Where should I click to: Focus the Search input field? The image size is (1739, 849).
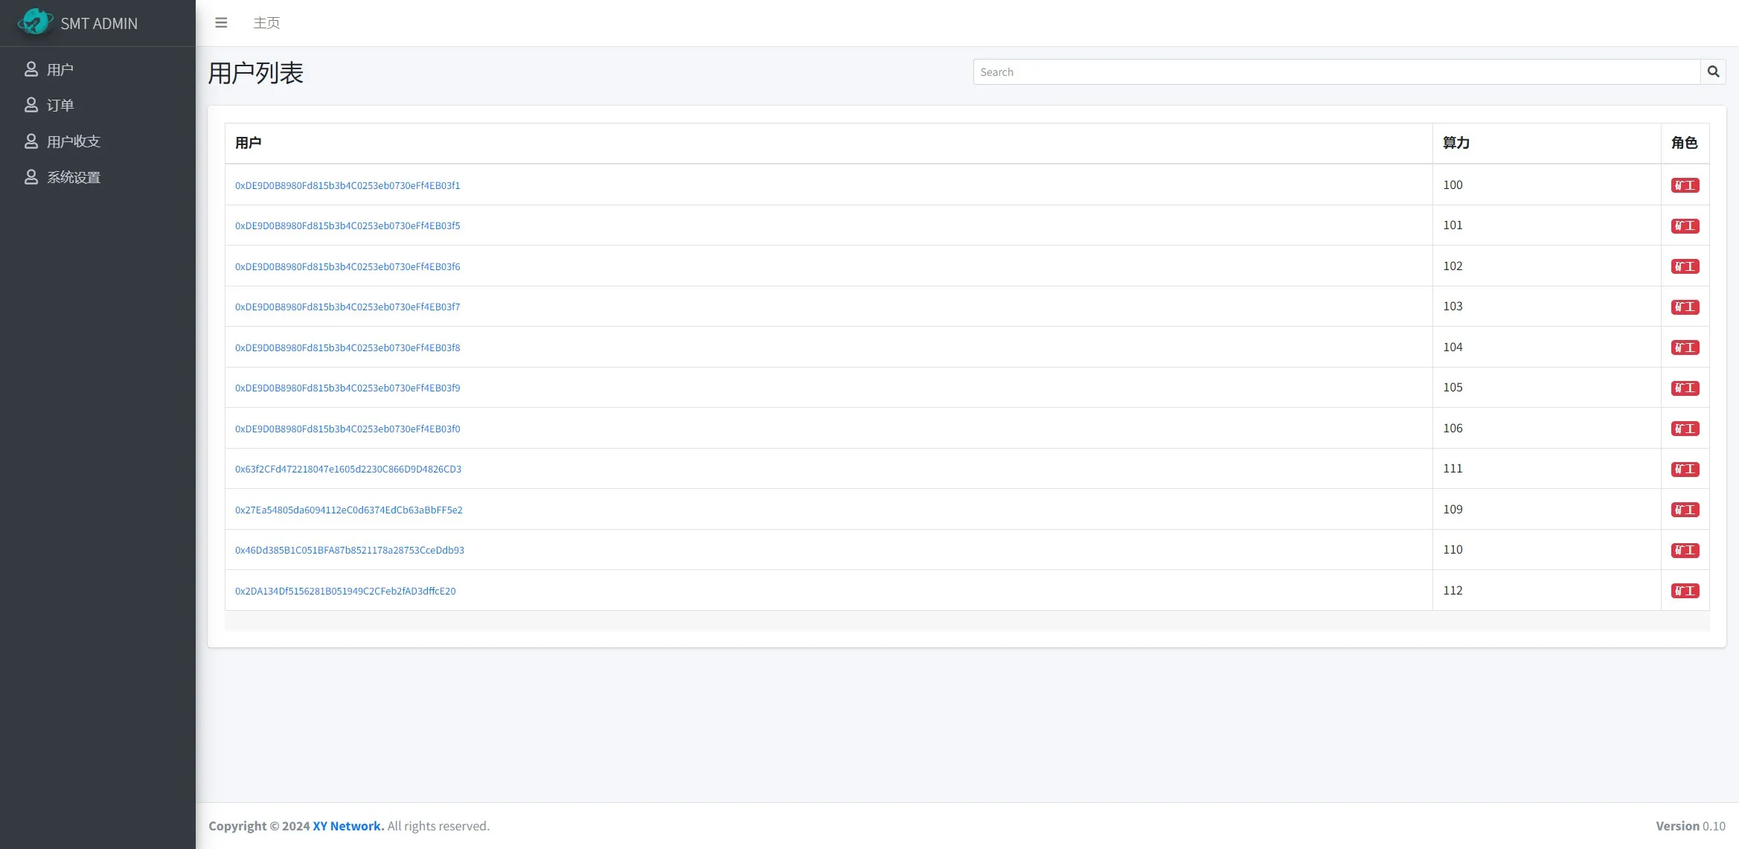[1336, 71]
